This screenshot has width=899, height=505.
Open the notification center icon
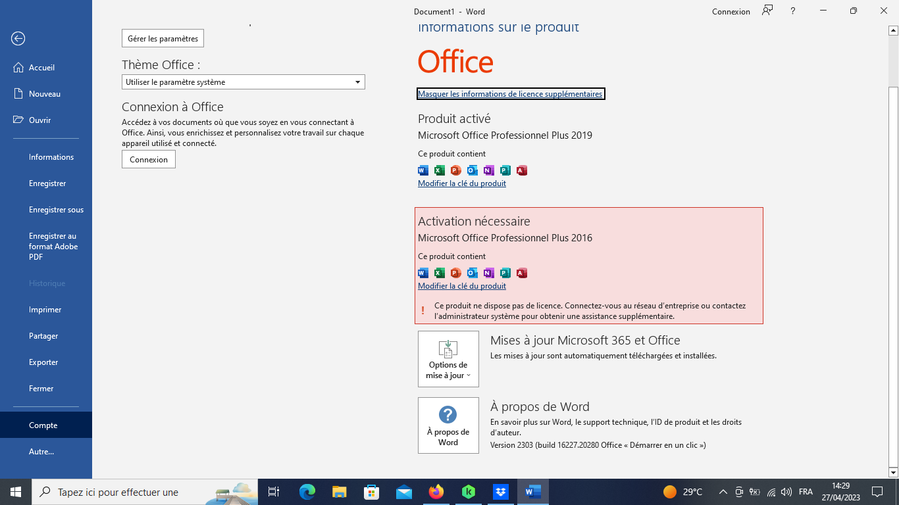(877, 492)
